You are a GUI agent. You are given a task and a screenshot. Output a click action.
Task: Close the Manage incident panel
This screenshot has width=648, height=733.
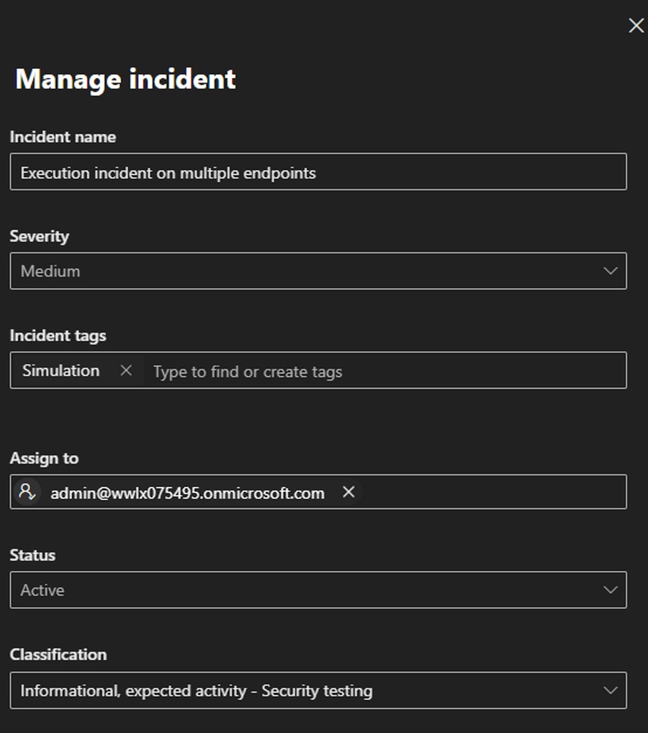(636, 25)
